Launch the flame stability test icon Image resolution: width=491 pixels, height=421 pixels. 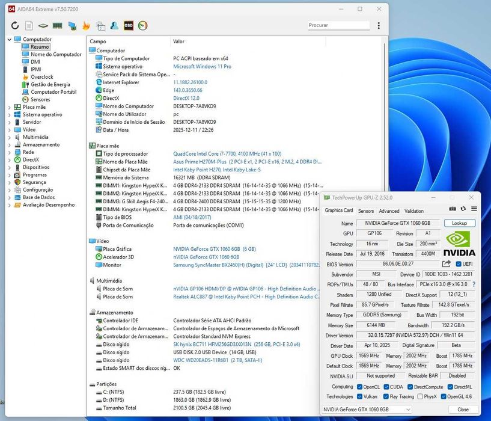(86, 25)
